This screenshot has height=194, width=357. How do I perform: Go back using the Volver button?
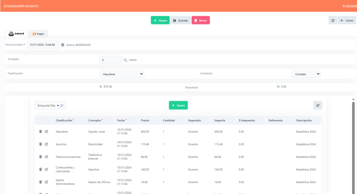coord(347,20)
